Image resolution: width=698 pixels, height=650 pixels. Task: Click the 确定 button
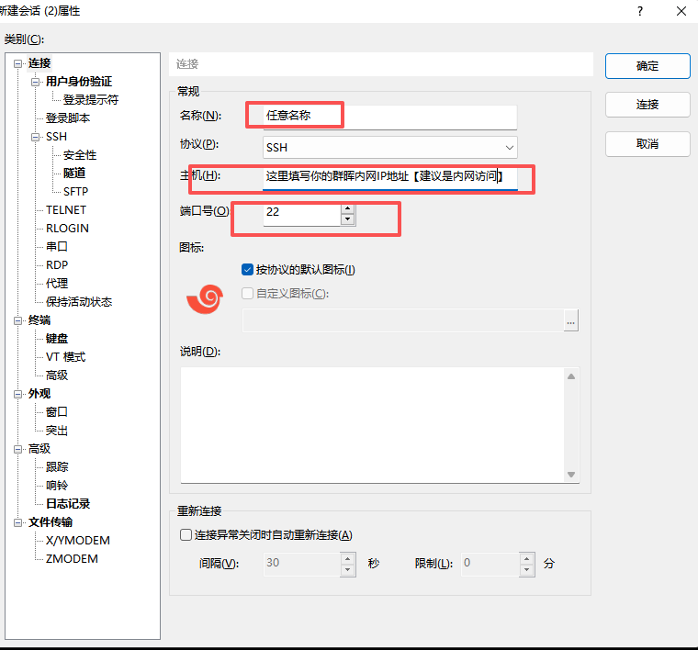647,66
